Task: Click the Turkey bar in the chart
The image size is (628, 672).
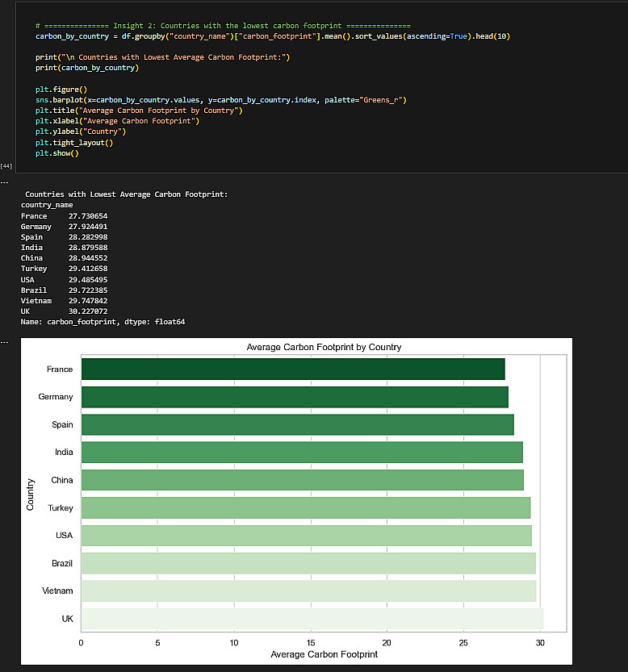Action: pos(306,508)
